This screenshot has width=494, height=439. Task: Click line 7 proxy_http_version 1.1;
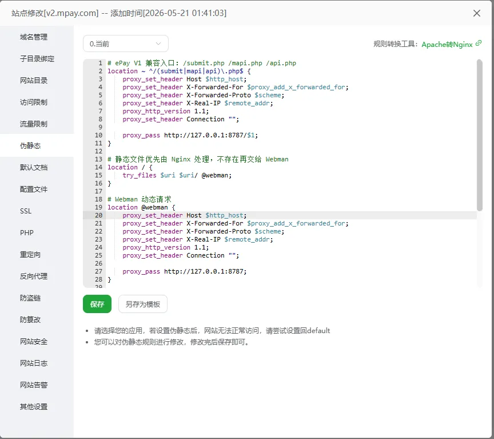(x=166, y=112)
